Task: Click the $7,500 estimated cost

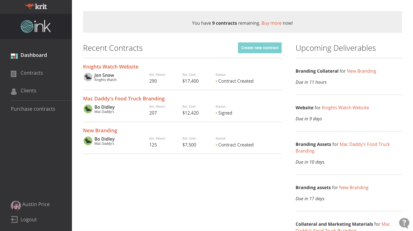Action: coord(189,145)
